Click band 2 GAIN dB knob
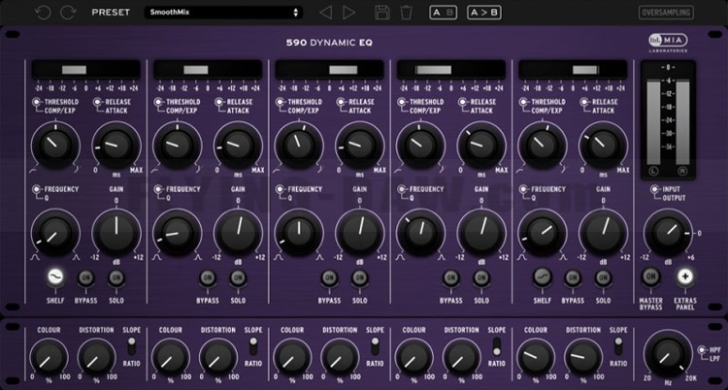The image size is (728, 390). point(238,232)
